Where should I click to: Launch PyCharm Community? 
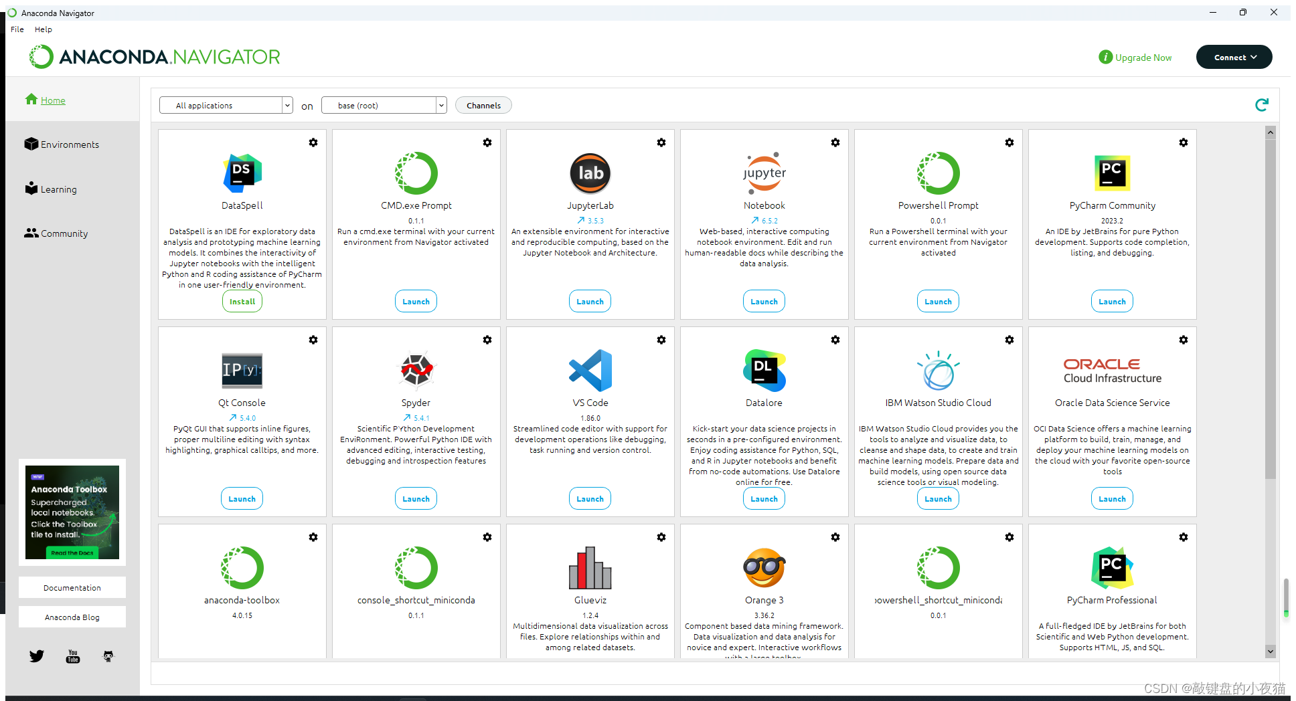(x=1113, y=302)
